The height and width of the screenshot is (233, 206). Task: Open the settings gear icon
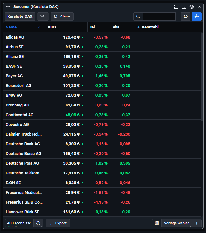[x=186, y=17]
